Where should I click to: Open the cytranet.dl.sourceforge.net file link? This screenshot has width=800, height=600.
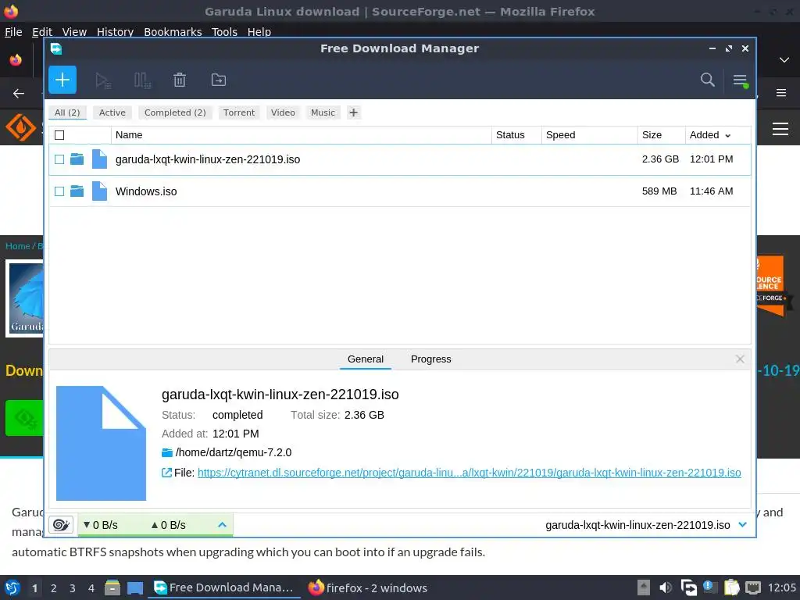(469, 473)
